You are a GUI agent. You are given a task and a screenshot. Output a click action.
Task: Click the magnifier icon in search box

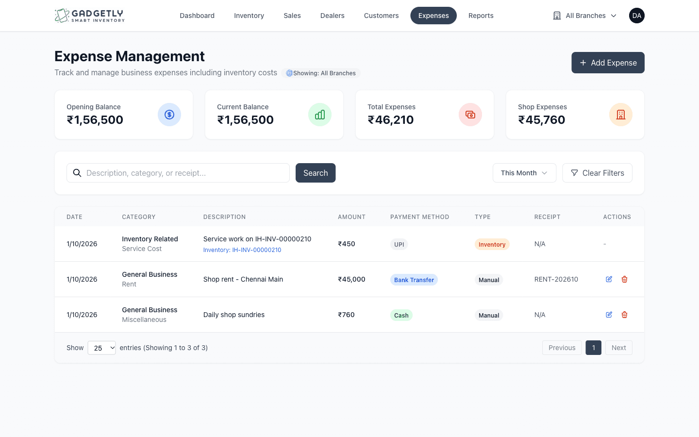pos(77,173)
